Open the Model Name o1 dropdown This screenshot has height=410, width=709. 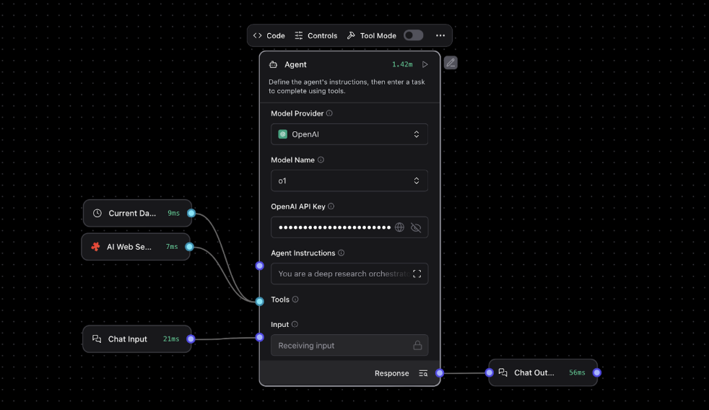click(349, 181)
